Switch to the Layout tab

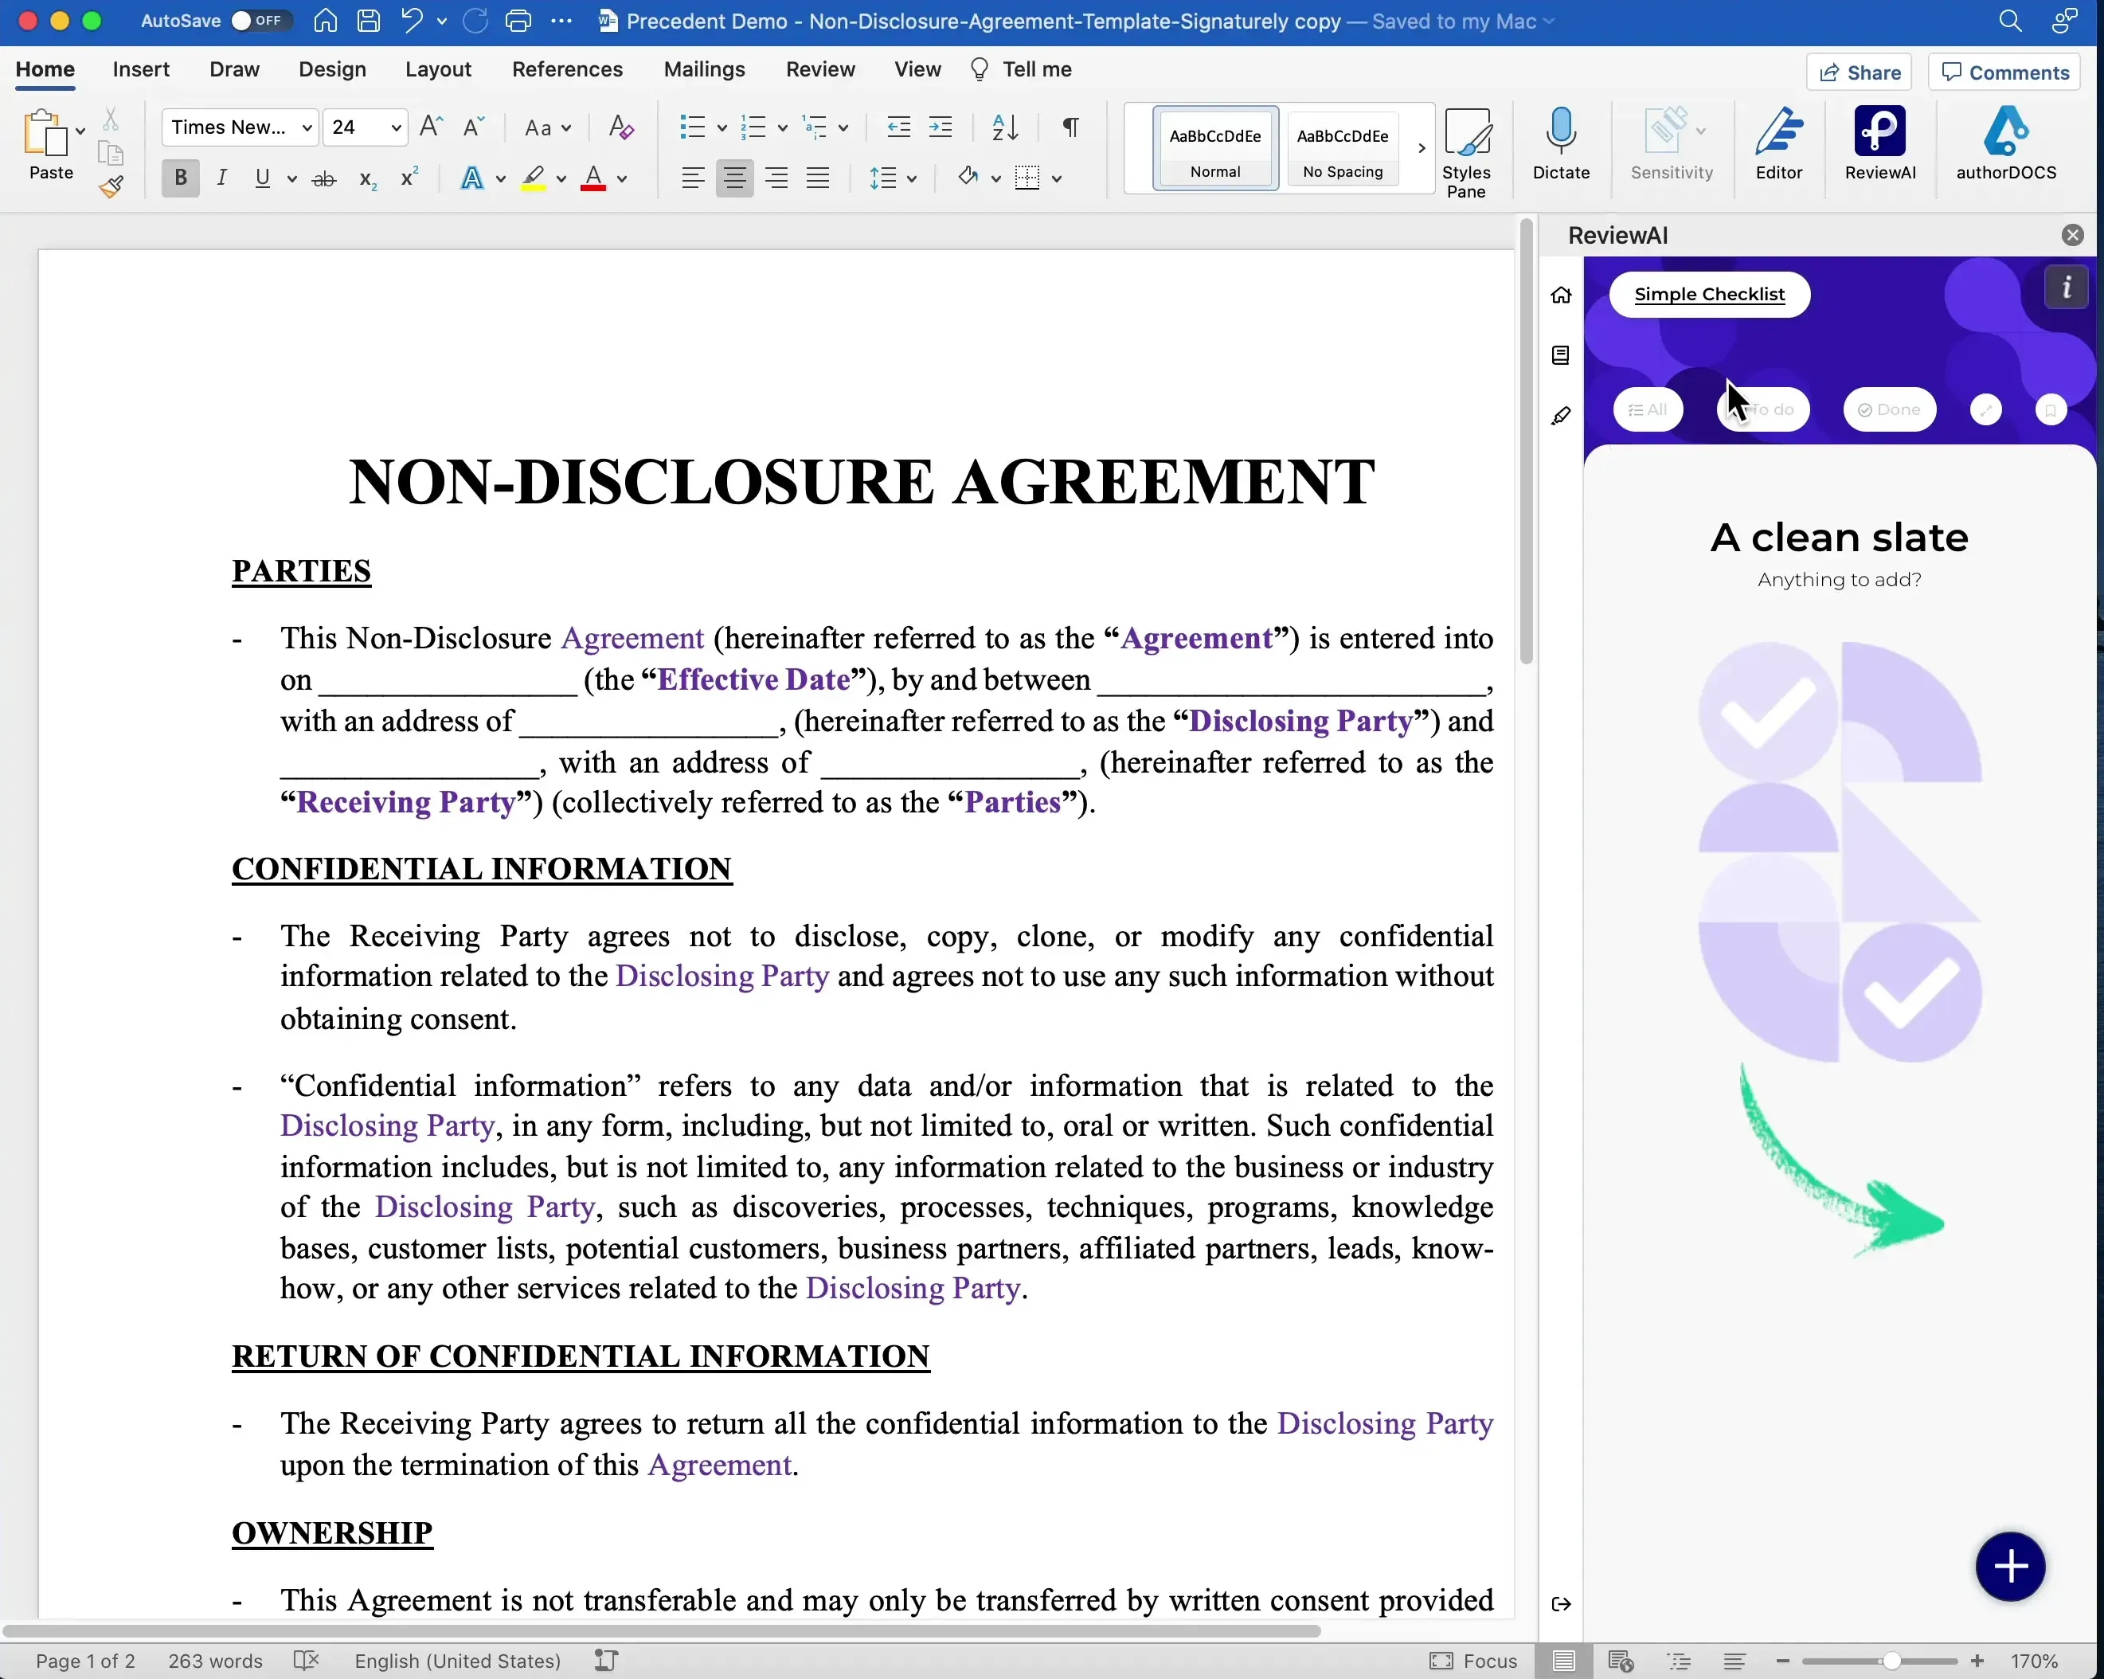pyautogui.click(x=437, y=69)
